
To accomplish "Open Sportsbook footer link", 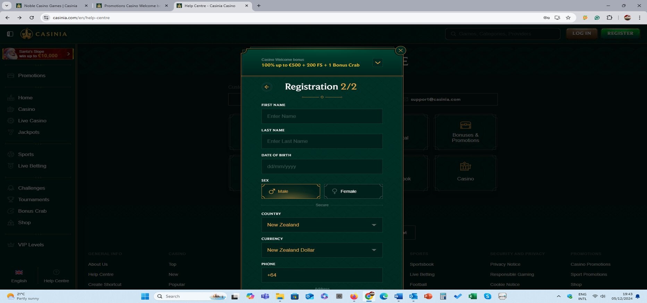I will tap(422, 264).
